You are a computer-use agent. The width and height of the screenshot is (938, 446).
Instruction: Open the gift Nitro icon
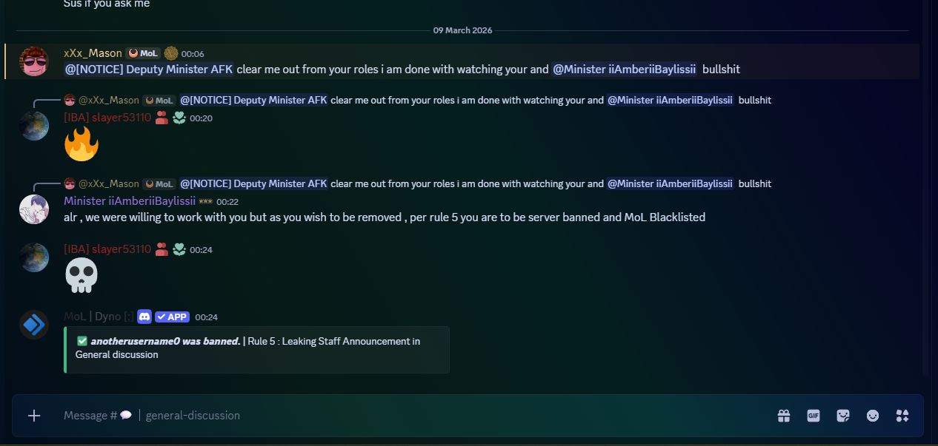pyautogui.click(x=784, y=416)
